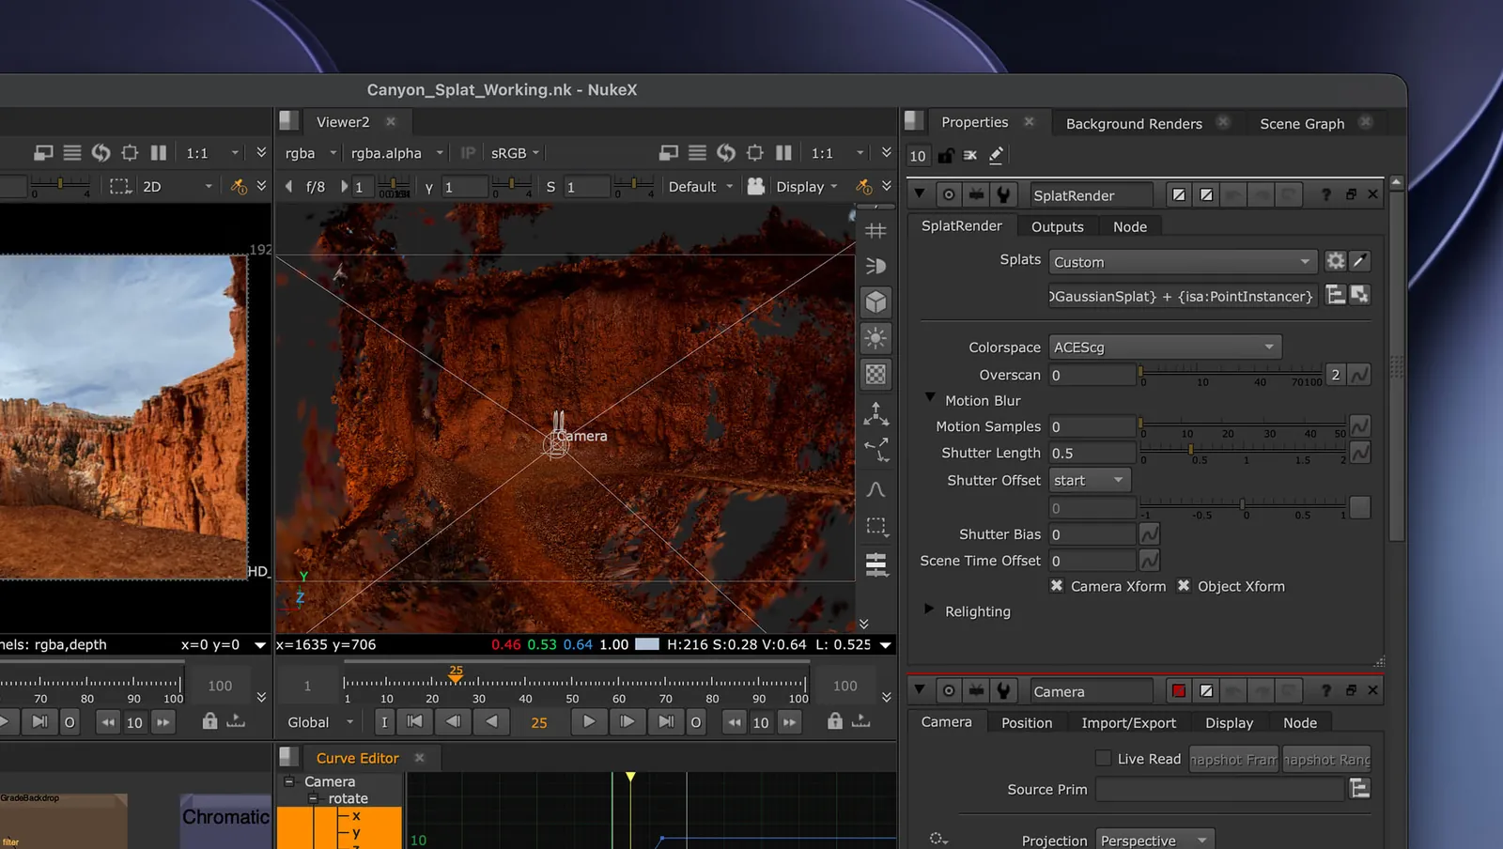The image size is (1503, 849).
Task: Click the Overscan animation curve icon
Action: 1359,375
